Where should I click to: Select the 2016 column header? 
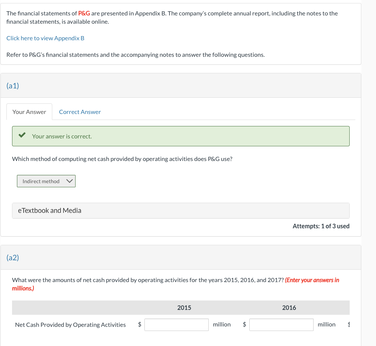click(289, 308)
